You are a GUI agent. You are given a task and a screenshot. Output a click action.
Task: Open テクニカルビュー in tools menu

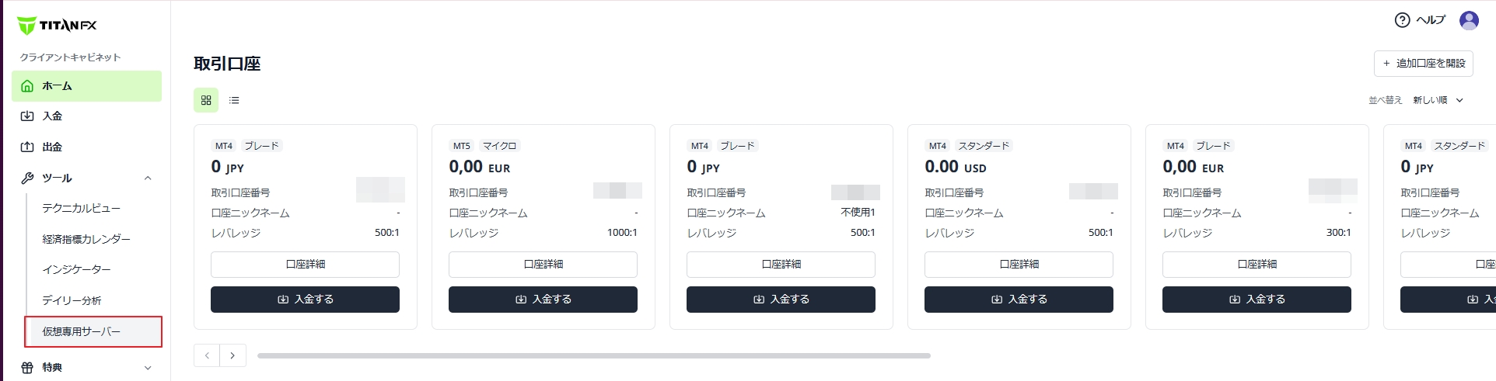click(82, 208)
